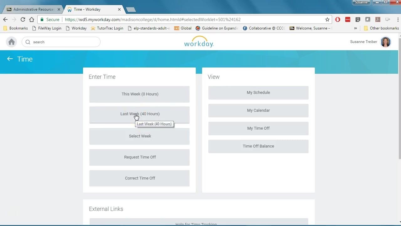Open the Other bookmarks folder
Viewport: 401px width, 226px height.
pos(381,28)
